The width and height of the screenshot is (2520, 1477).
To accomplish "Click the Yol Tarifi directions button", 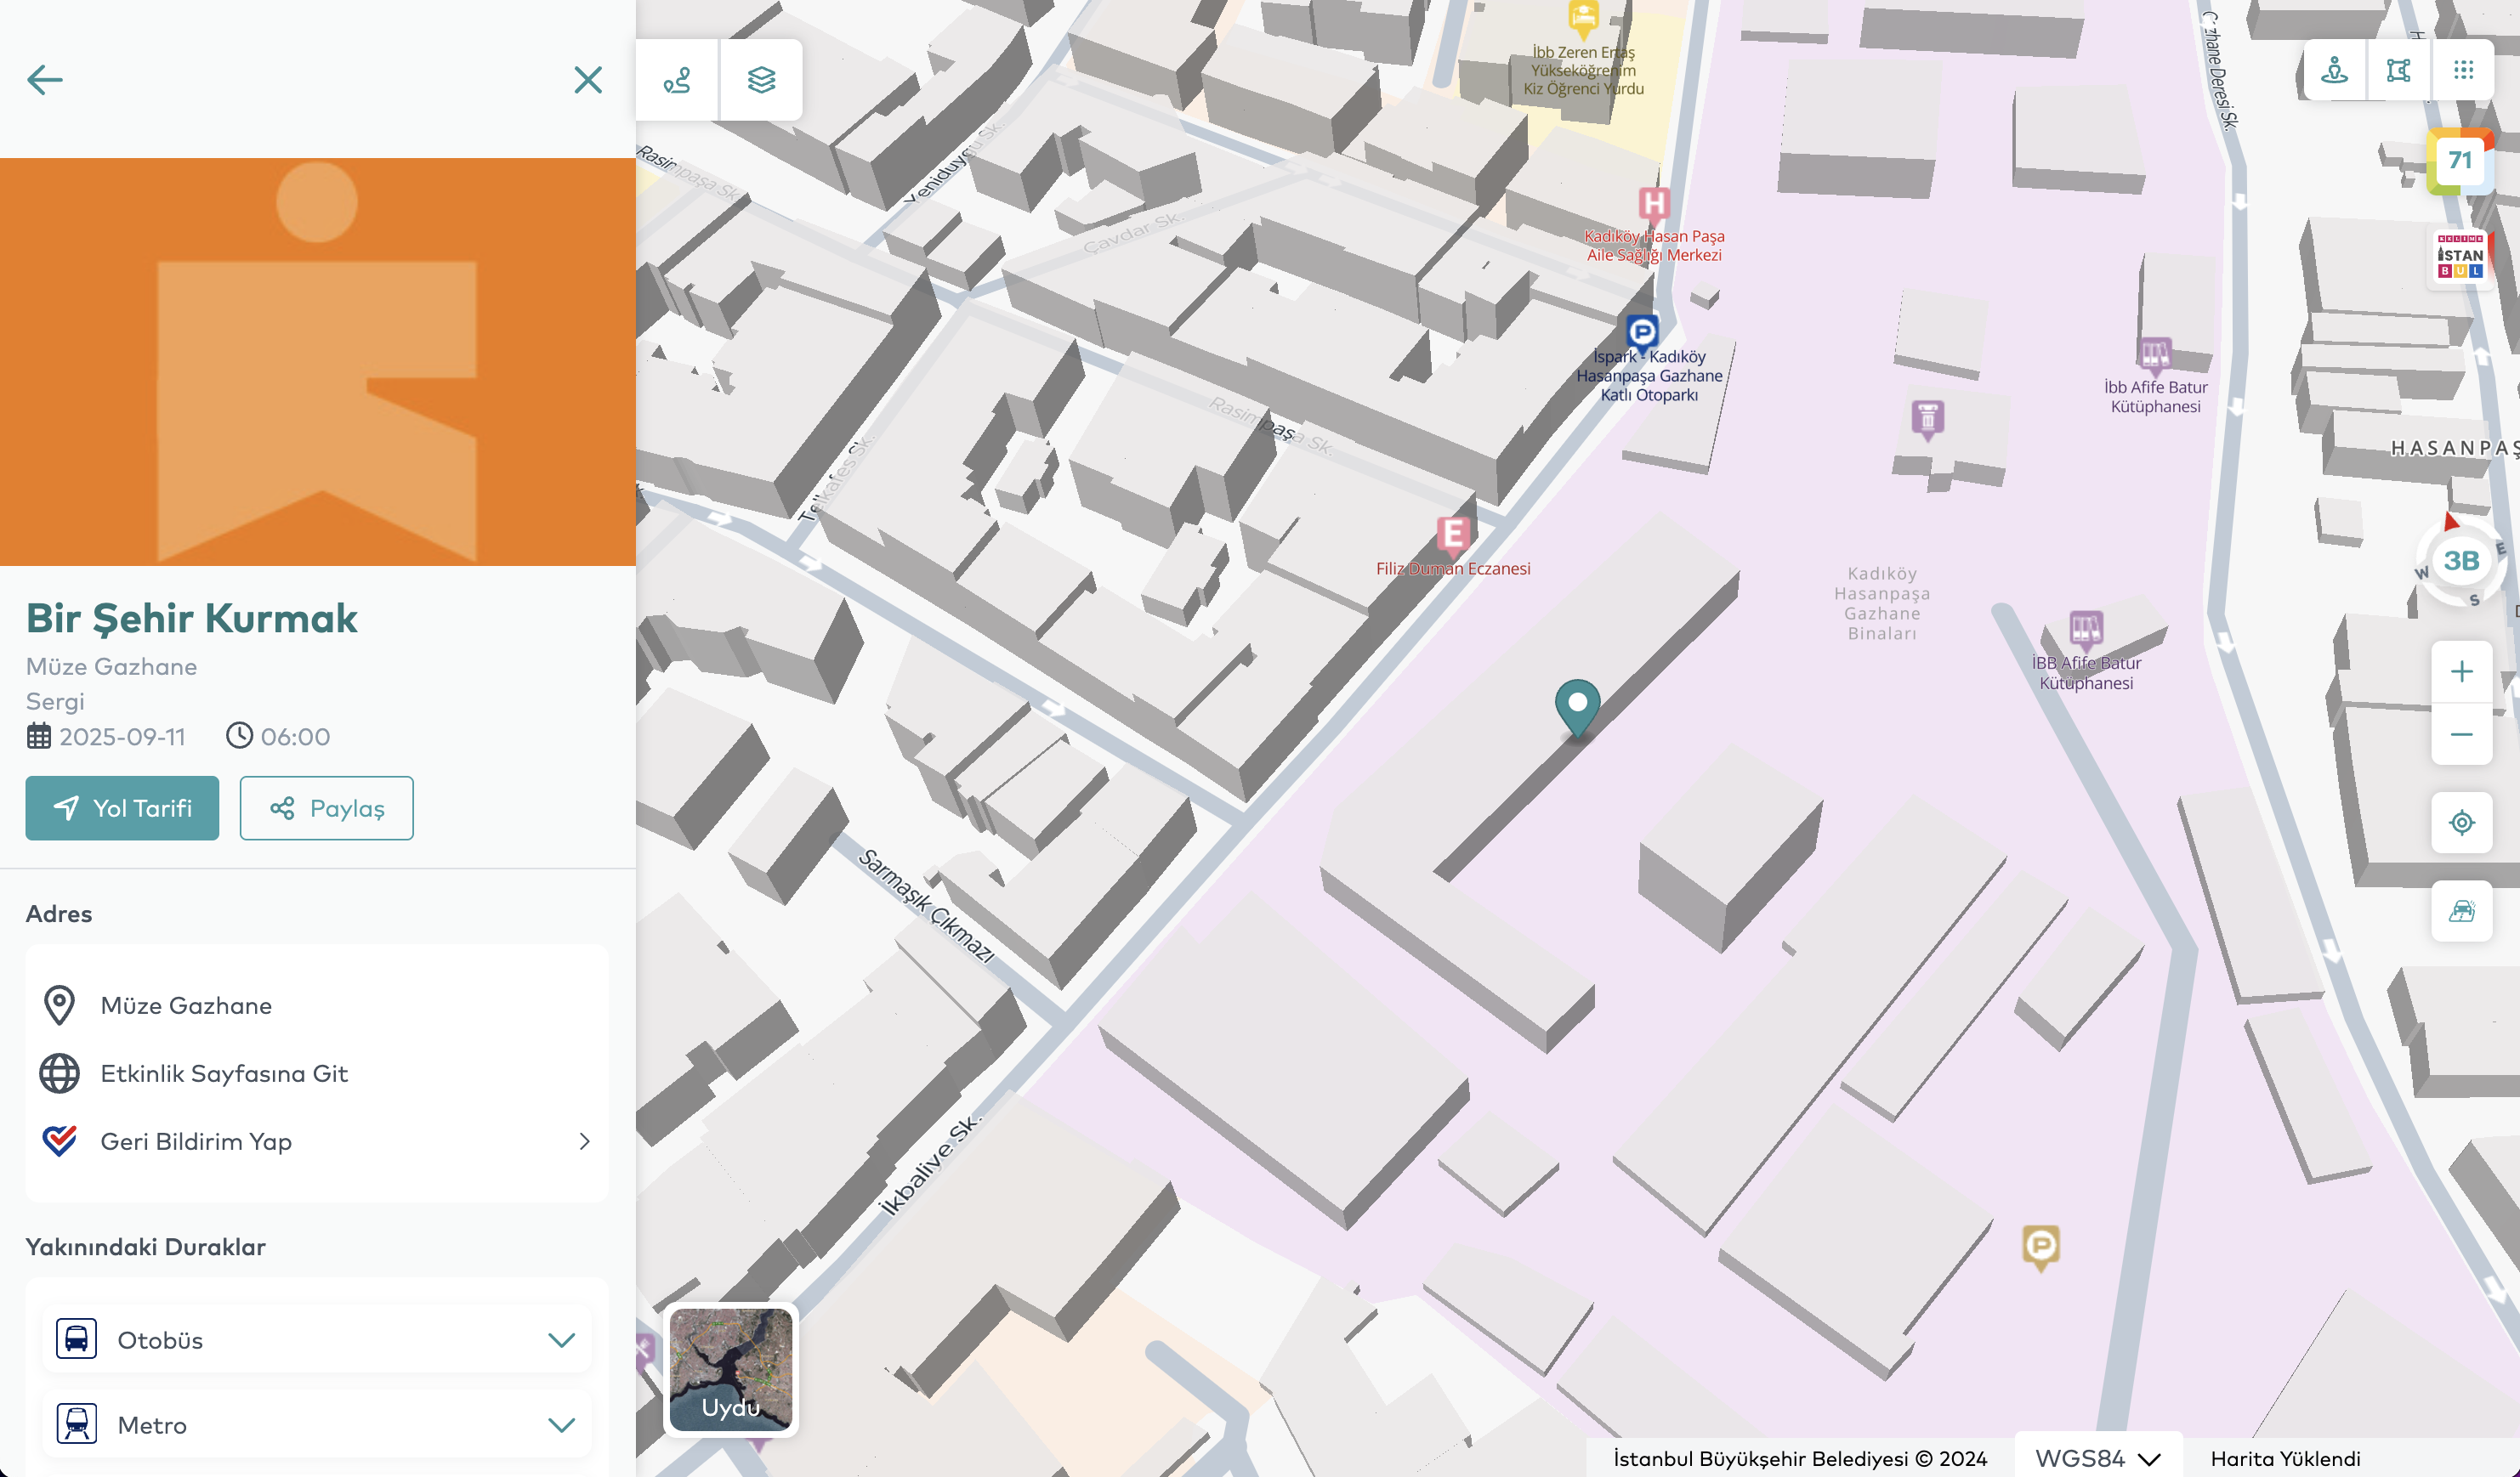I will click(122, 807).
